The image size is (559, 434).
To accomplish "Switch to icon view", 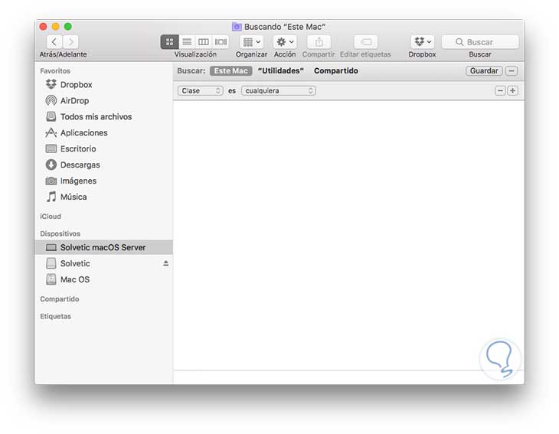I will click(x=170, y=42).
